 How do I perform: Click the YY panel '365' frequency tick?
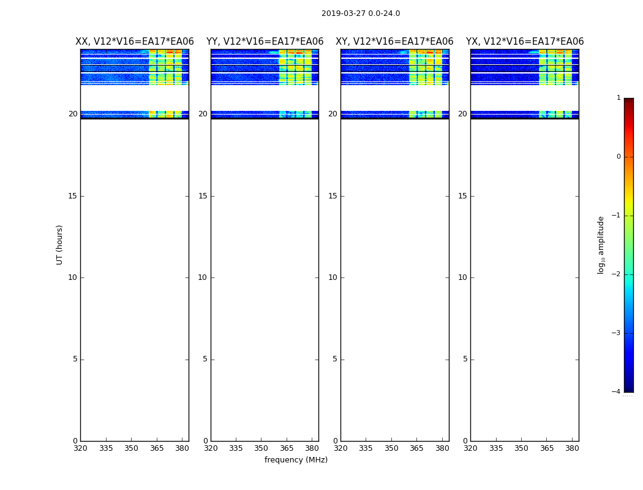pyautogui.click(x=287, y=448)
